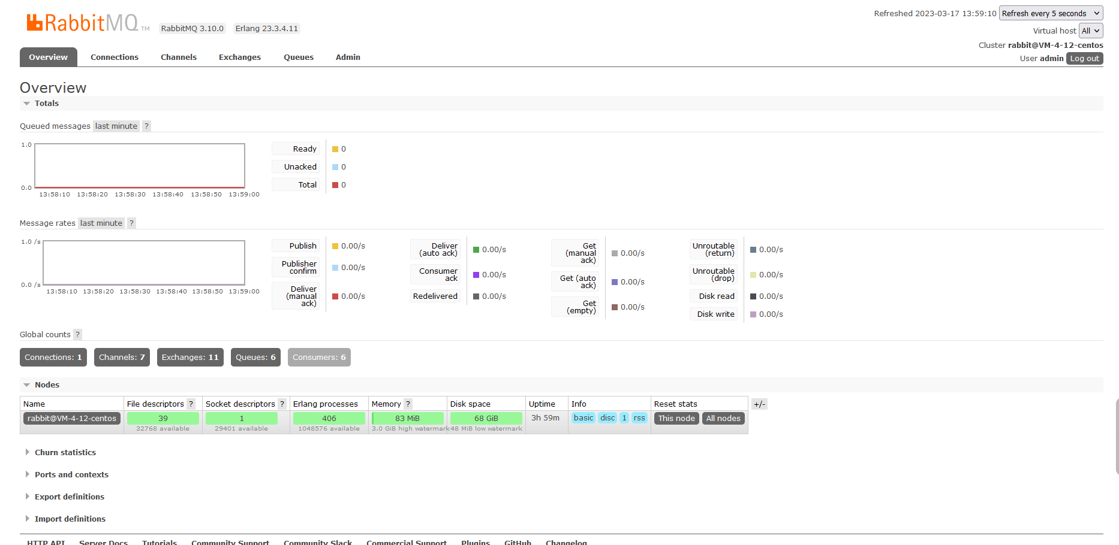
Task: Open Exchanges: 11 count
Action: pyautogui.click(x=190, y=357)
